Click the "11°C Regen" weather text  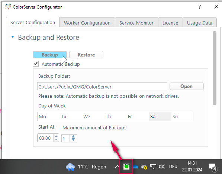coord(92,167)
